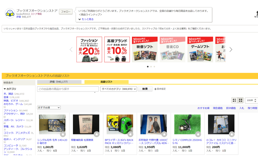Screen dimensions: 258x161
Task: Select 映画、ビデオ category
Action: click(x=11, y=101)
